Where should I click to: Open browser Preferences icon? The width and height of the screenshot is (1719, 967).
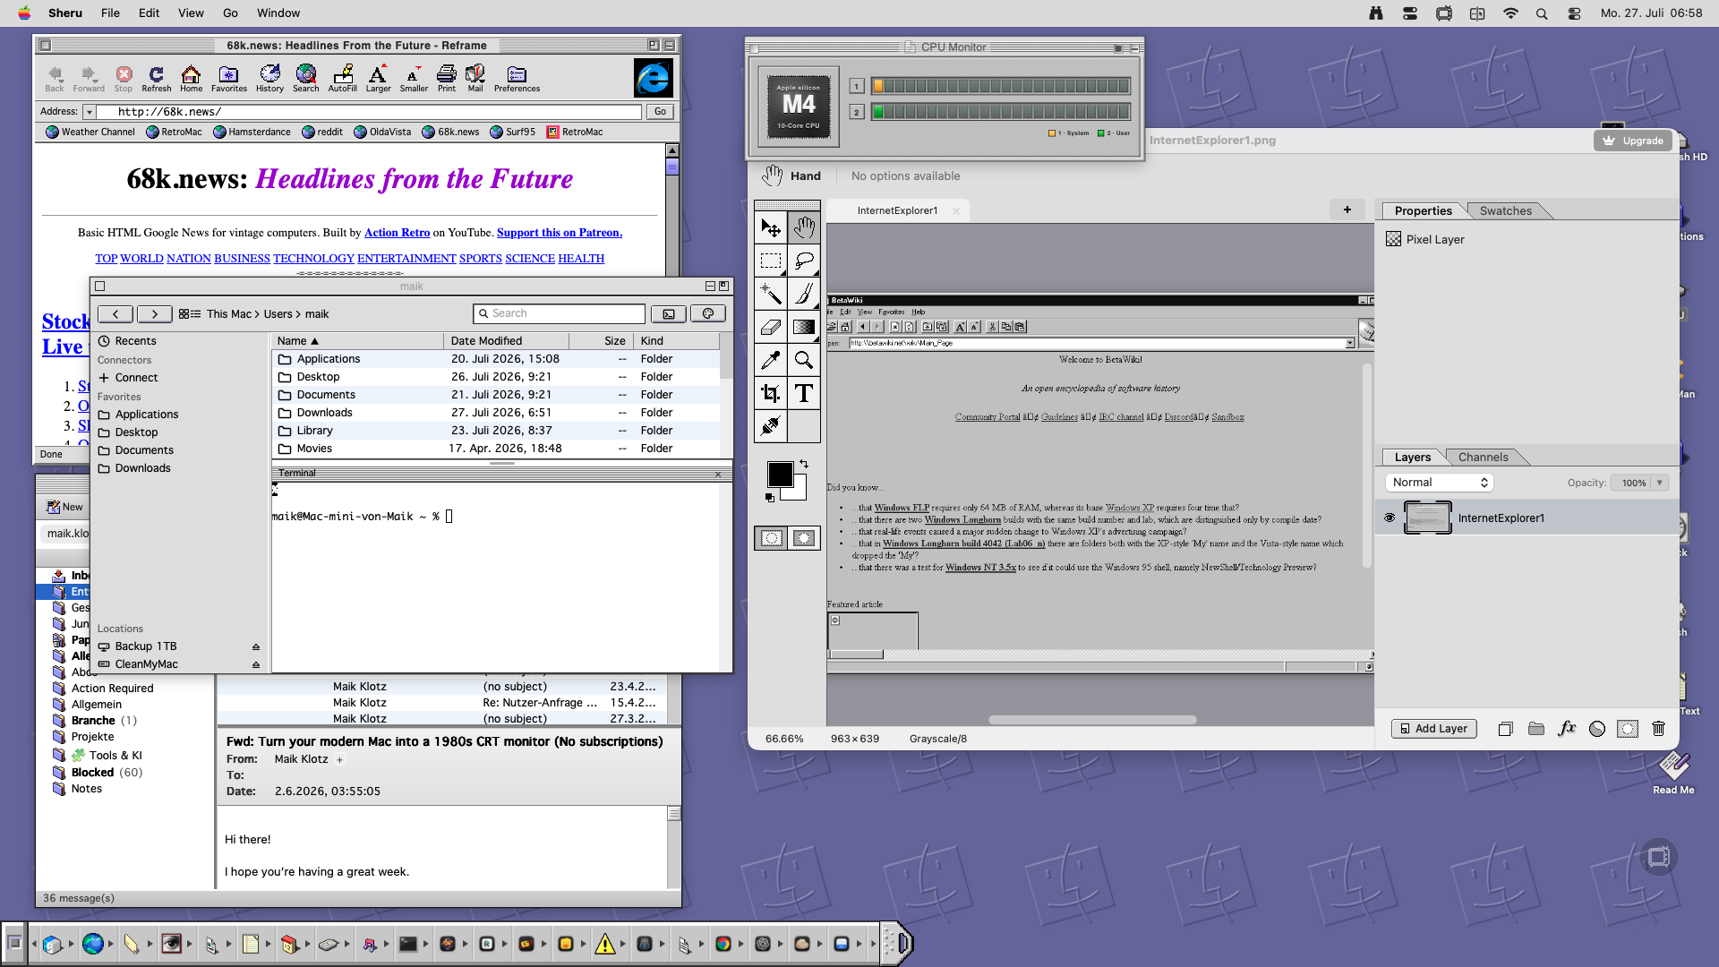pyautogui.click(x=517, y=79)
